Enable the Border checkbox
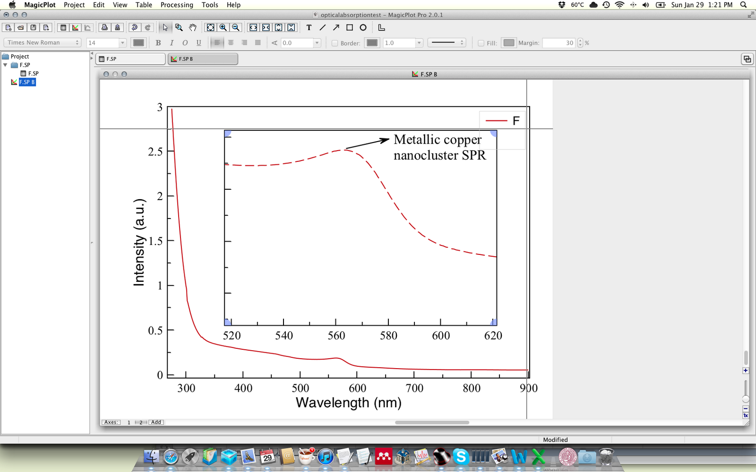 [x=335, y=42]
